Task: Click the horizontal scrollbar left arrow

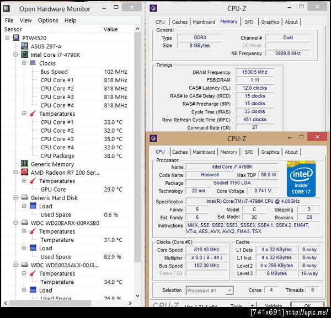Action: tap(6, 303)
